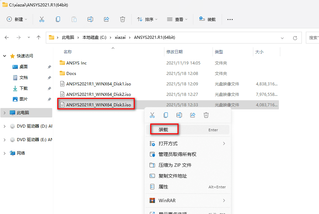The height and width of the screenshot is (214, 319).
Task: Click the 装载 button in top toolbar
Action: click(208, 19)
